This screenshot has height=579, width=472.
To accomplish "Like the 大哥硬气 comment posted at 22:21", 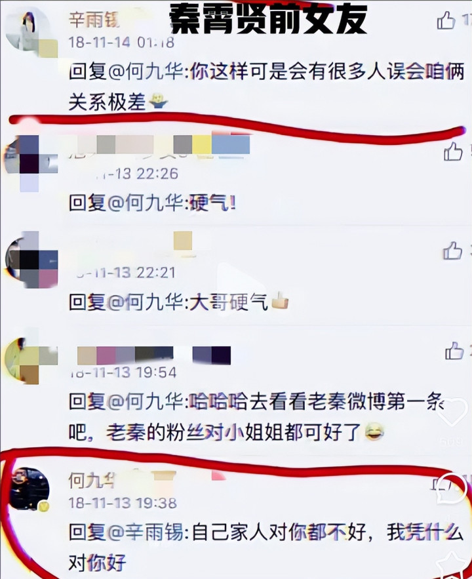I will (x=452, y=250).
